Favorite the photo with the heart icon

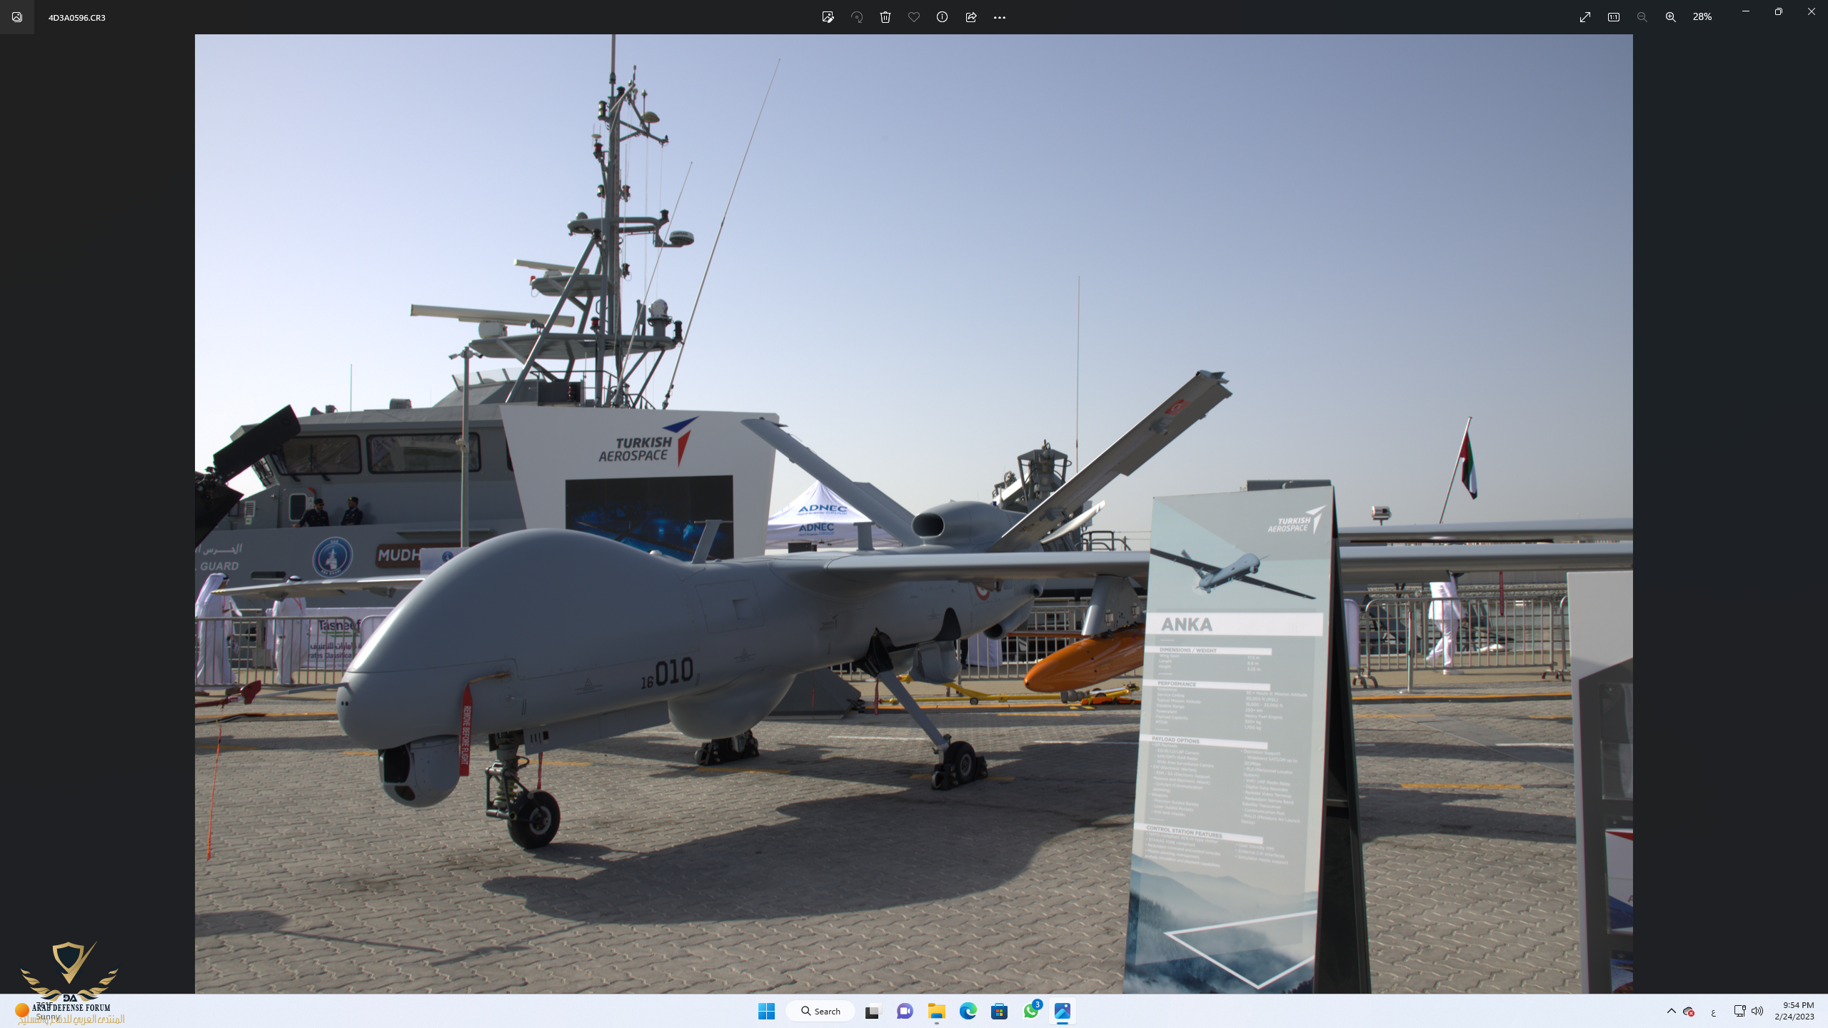click(914, 17)
